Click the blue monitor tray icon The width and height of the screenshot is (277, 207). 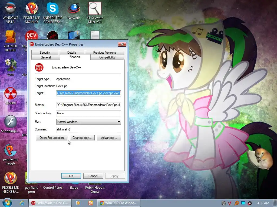coord(243,203)
